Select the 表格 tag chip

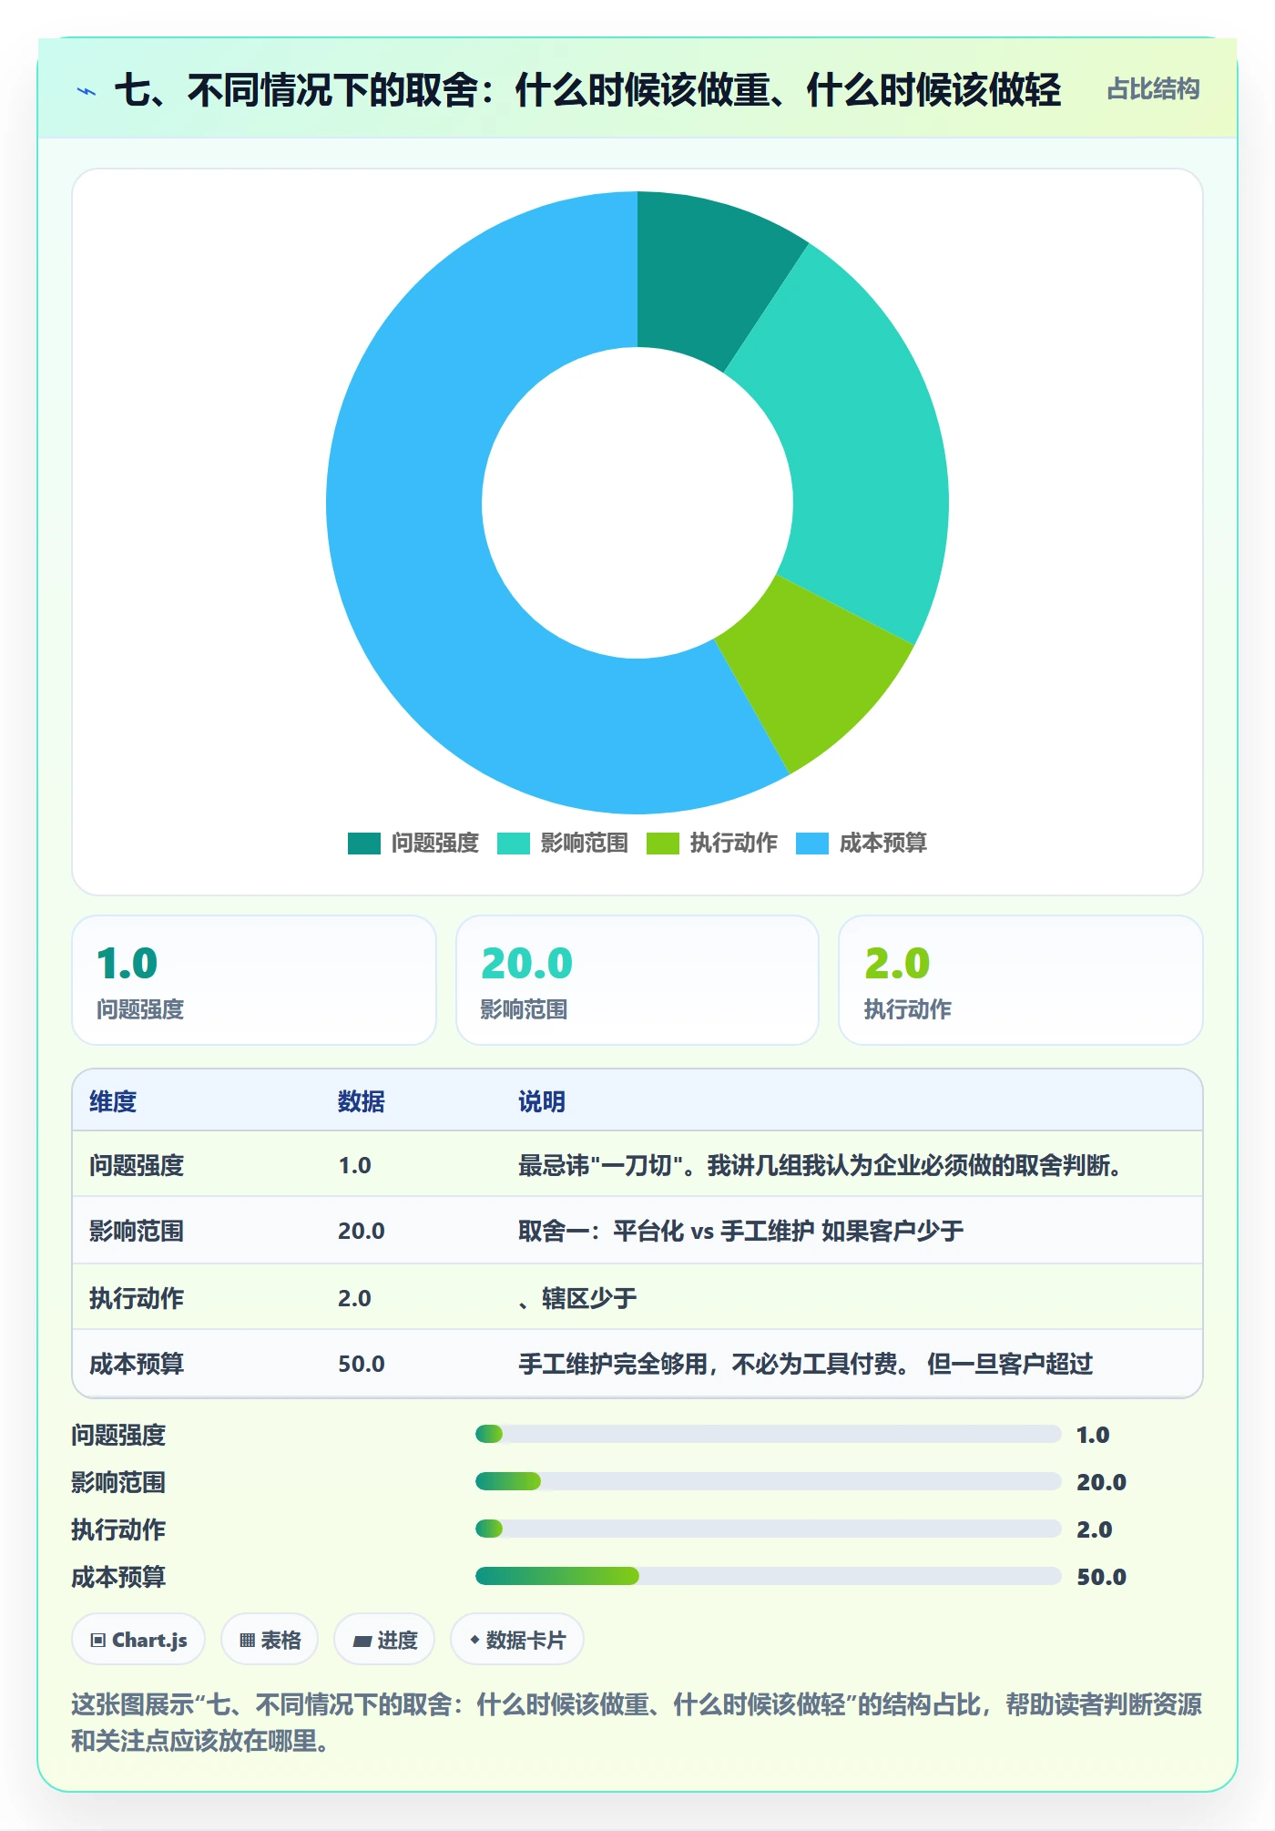(x=270, y=1640)
